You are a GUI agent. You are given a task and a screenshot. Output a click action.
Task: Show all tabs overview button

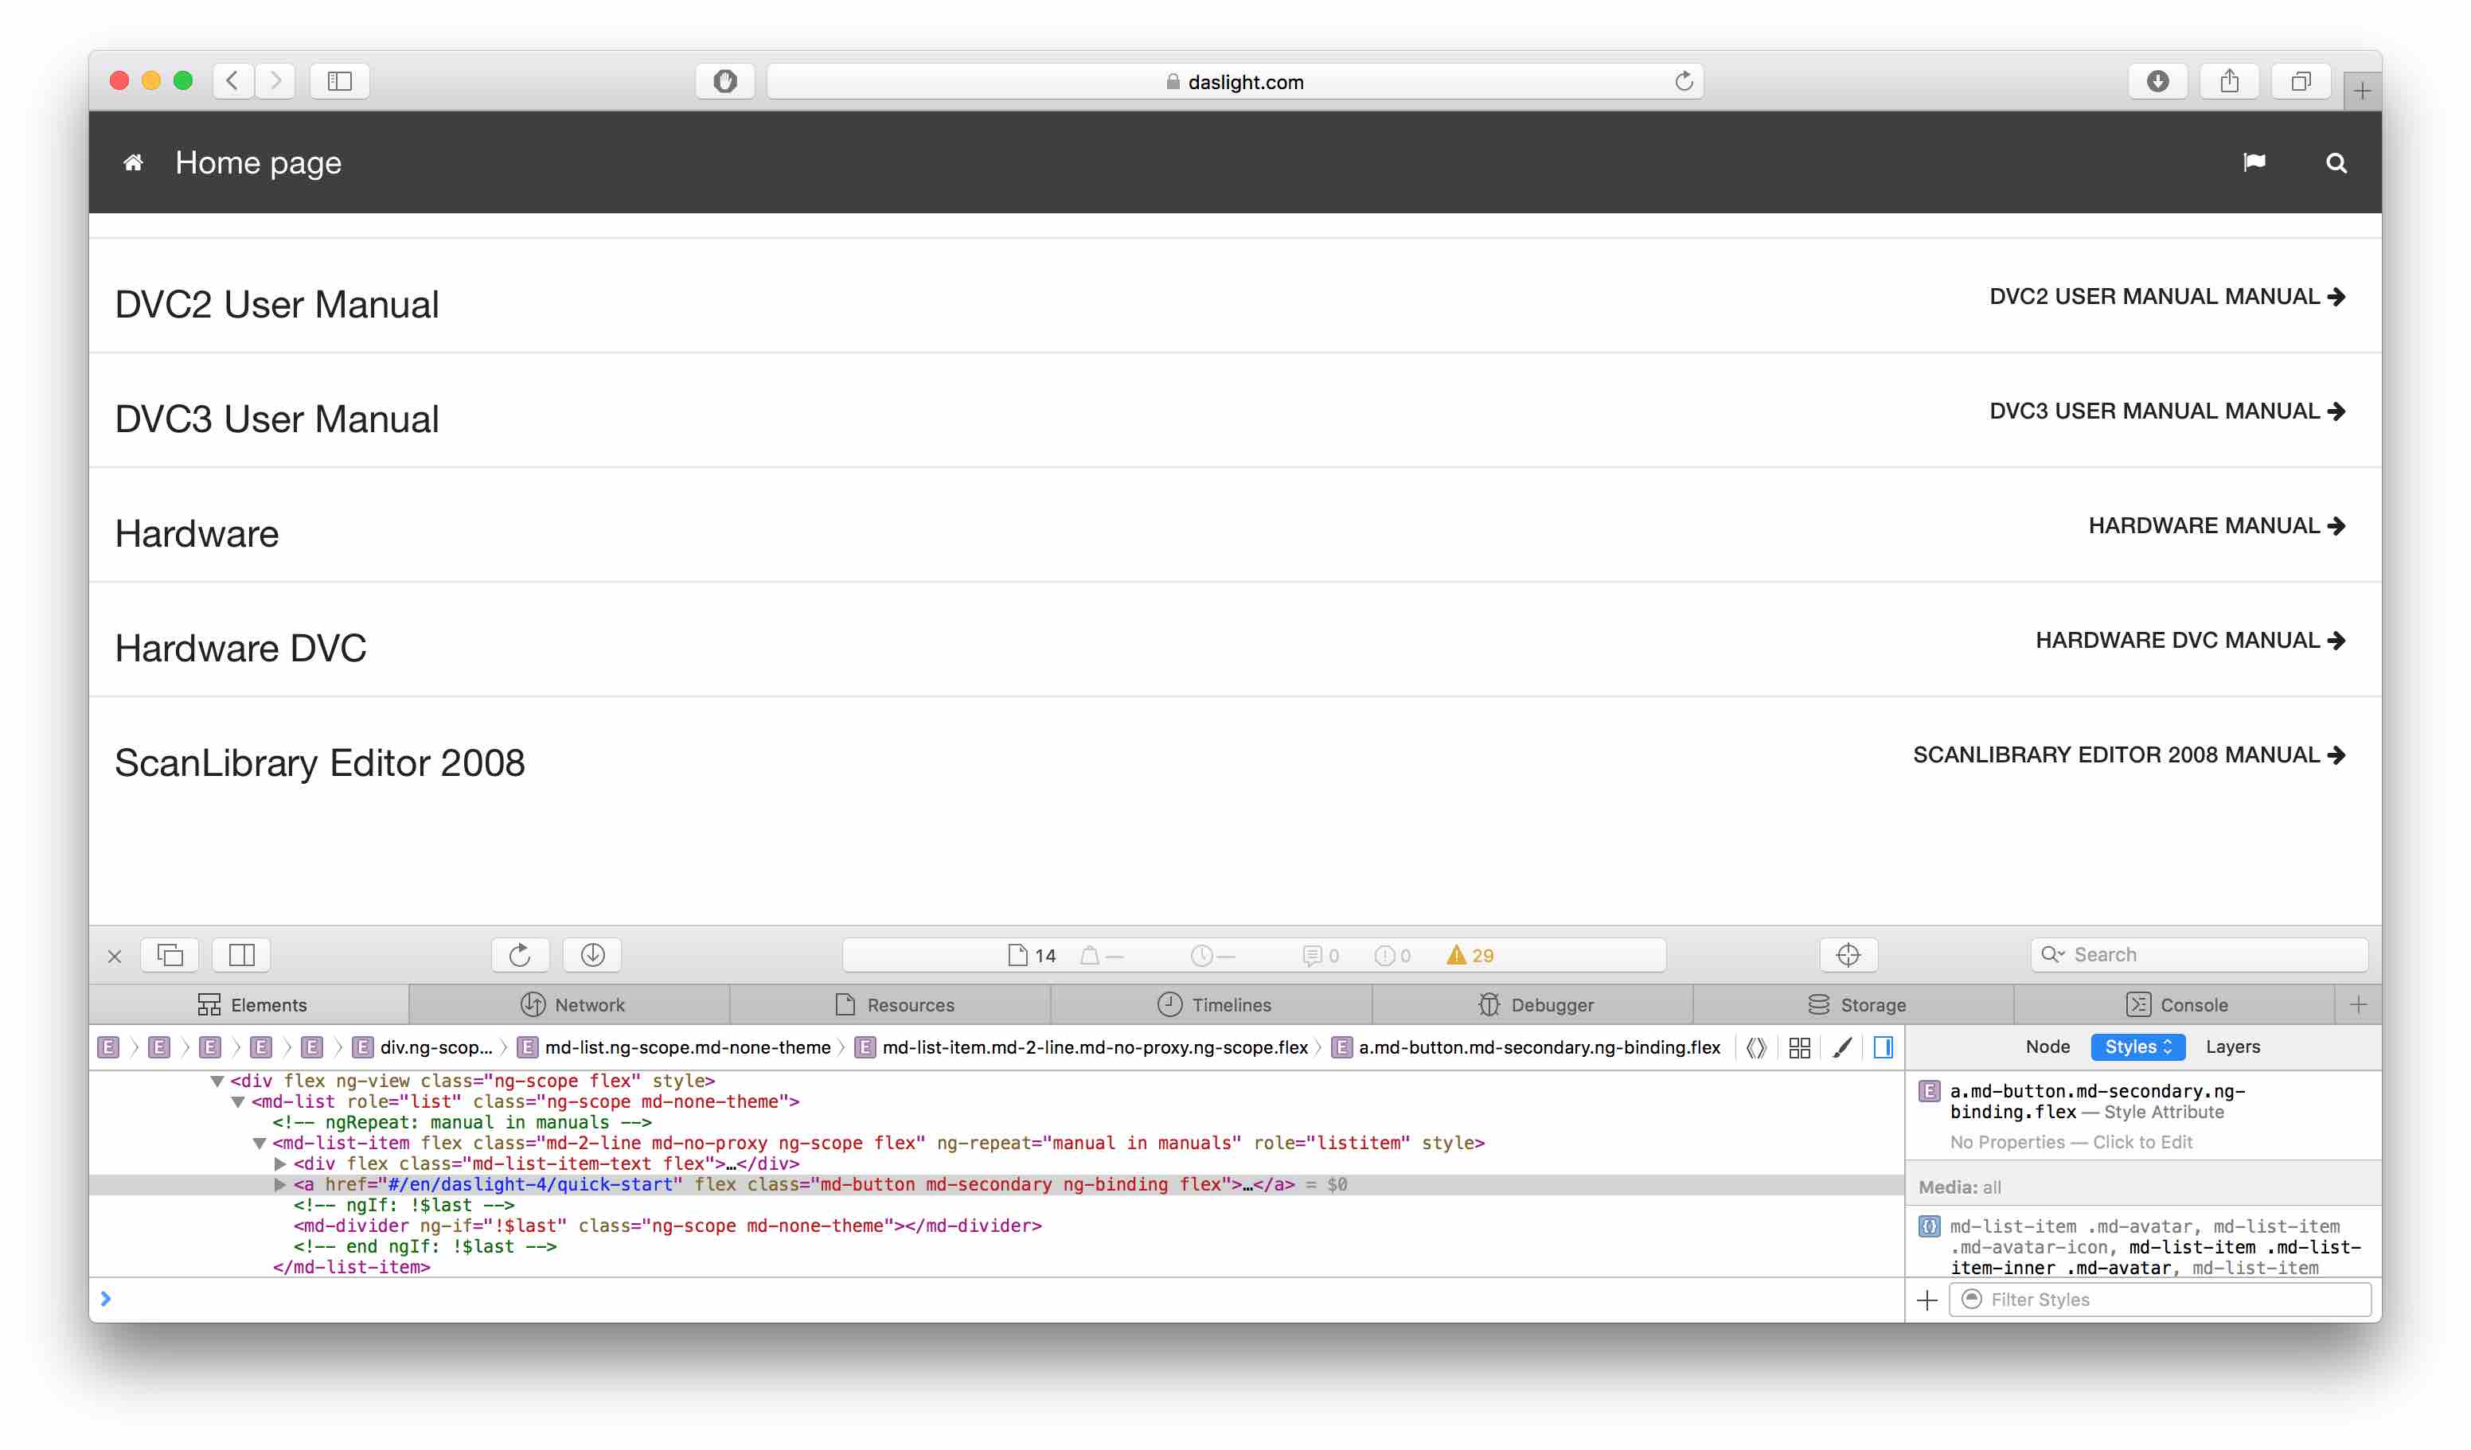(2301, 80)
